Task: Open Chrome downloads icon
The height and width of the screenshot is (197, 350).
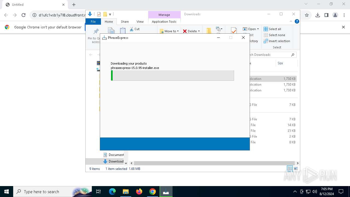Action: pyautogui.click(x=318, y=15)
